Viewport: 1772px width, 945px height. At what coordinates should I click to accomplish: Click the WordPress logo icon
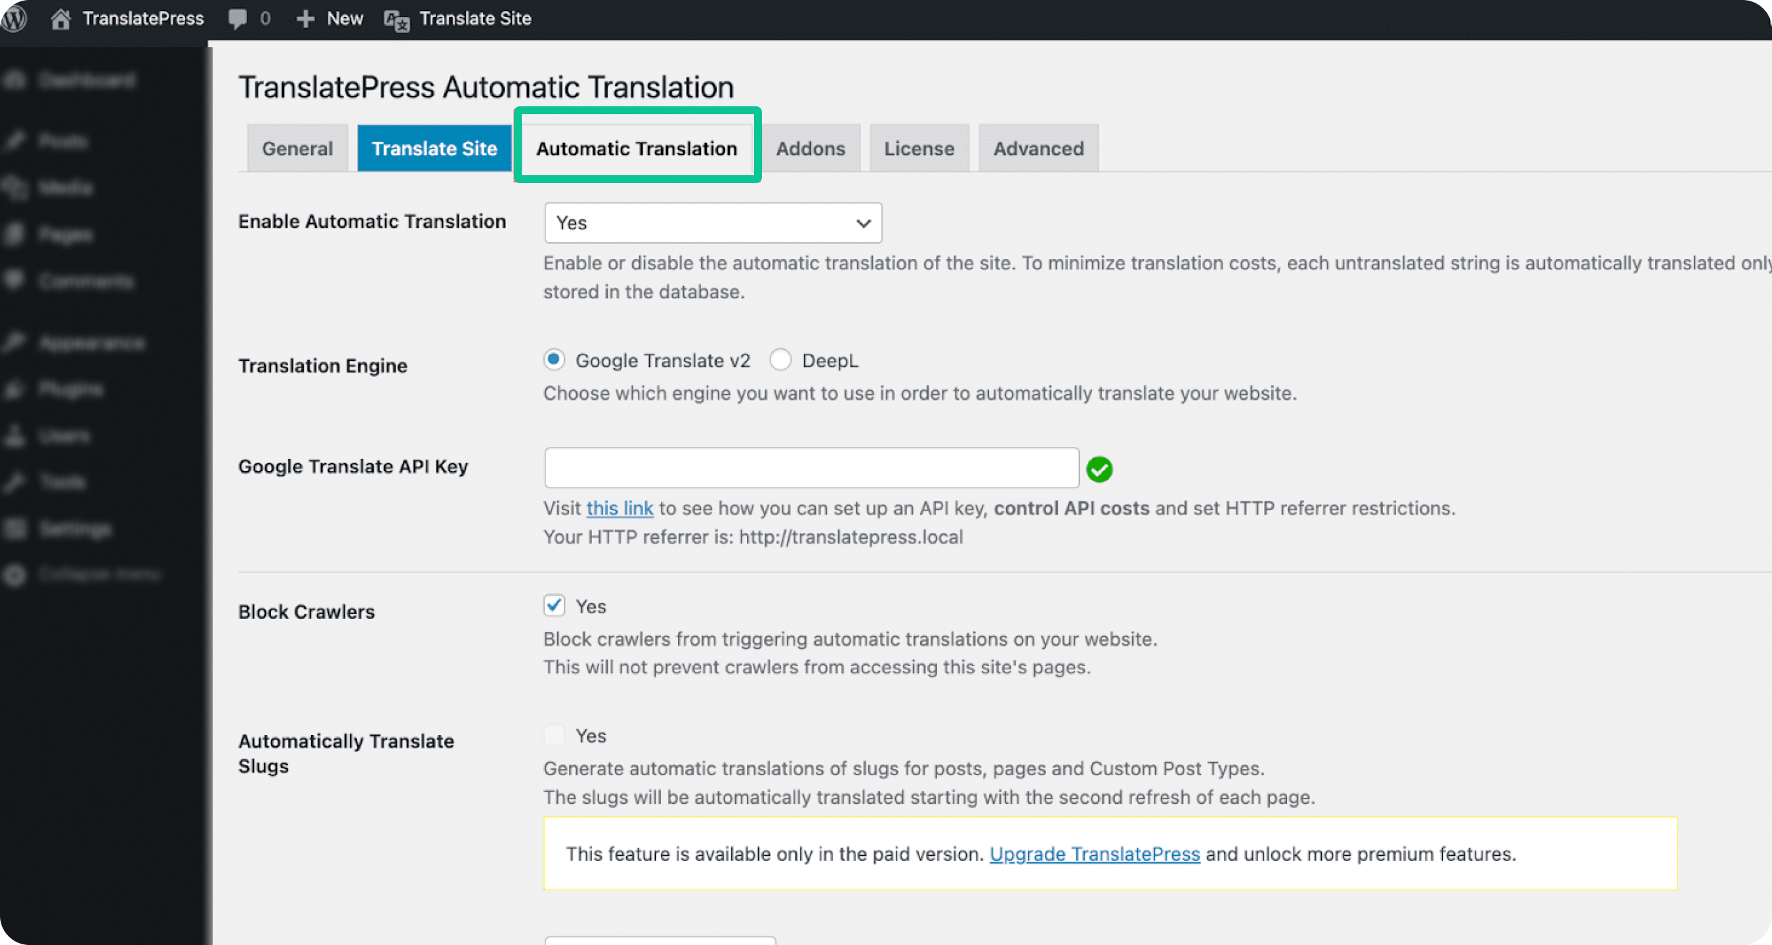click(14, 18)
